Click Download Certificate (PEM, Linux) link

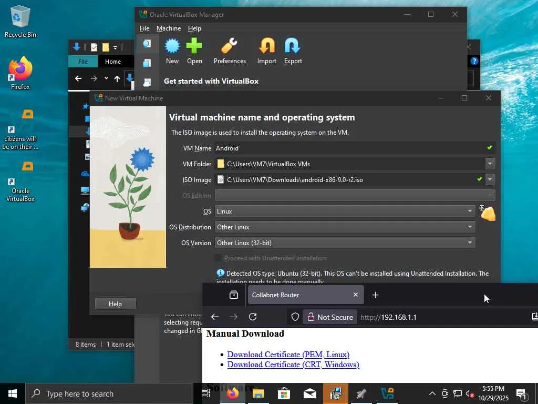(288, 354)
